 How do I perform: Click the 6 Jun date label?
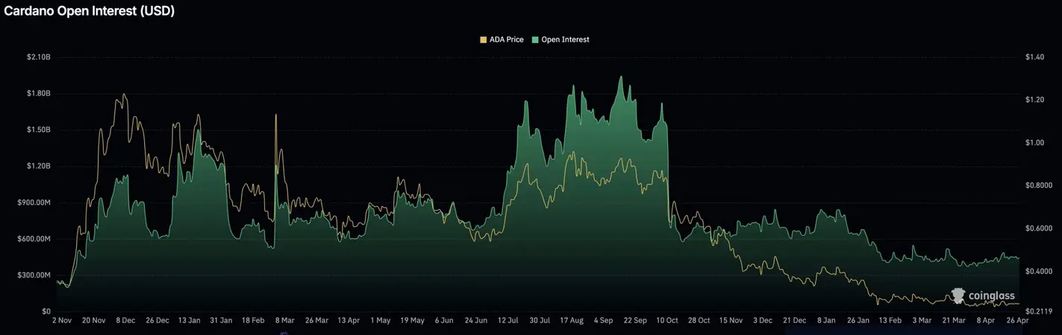click(443, 321)
